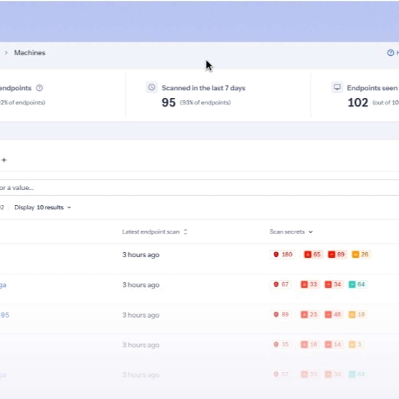Open the Scan secrets column dropdown
The image size is (399, 399).
pos(291,232)
